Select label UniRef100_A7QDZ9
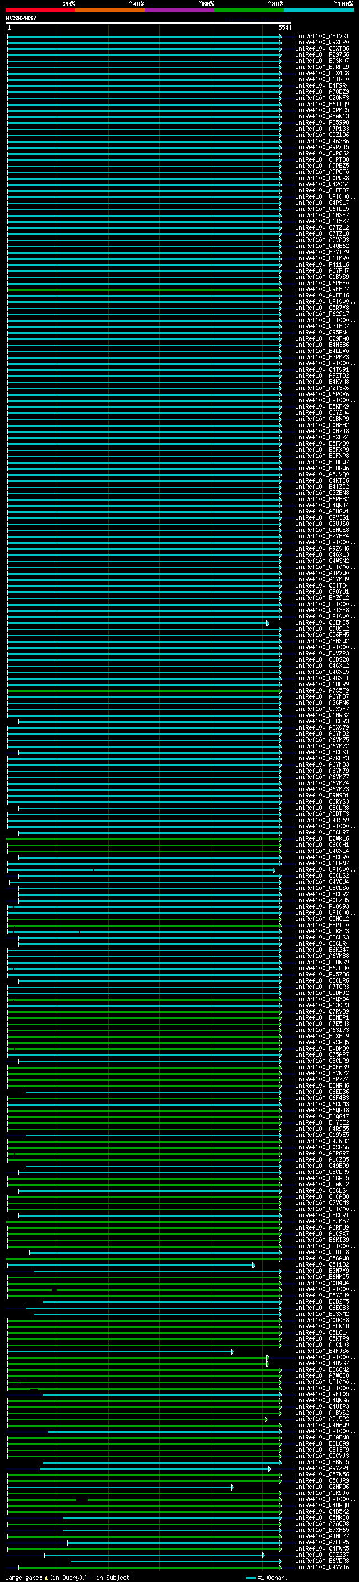The height and width of the screenshot is (1582, 359). tap(321, 91)
